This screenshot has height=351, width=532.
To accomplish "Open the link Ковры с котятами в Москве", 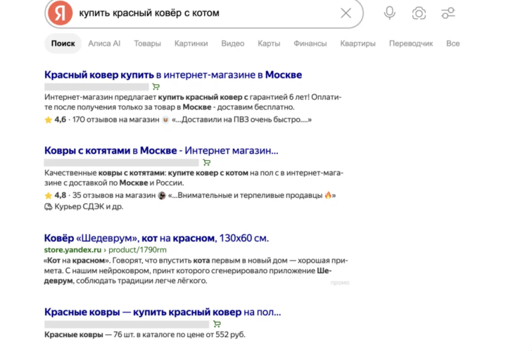I will [x=161, y=150].
